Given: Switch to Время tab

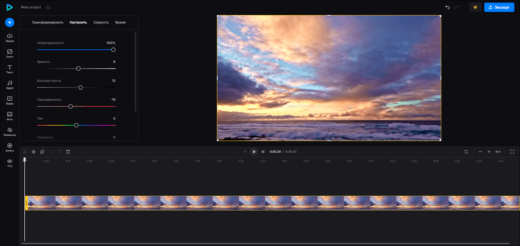Looking at the screenshot, I should click(120, 22).
